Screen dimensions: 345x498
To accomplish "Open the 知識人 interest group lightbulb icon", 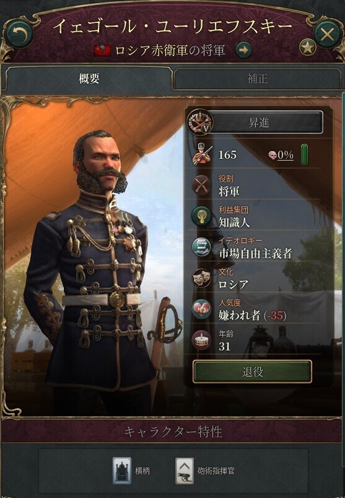I will [202, 216].
